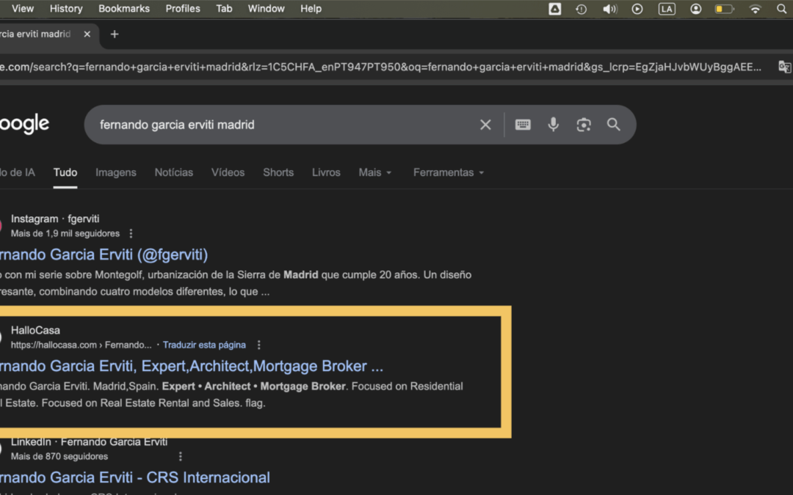This screenshot has width=793, height=495.
Task: Select the Tudo results tab
Action: [65, 173]
